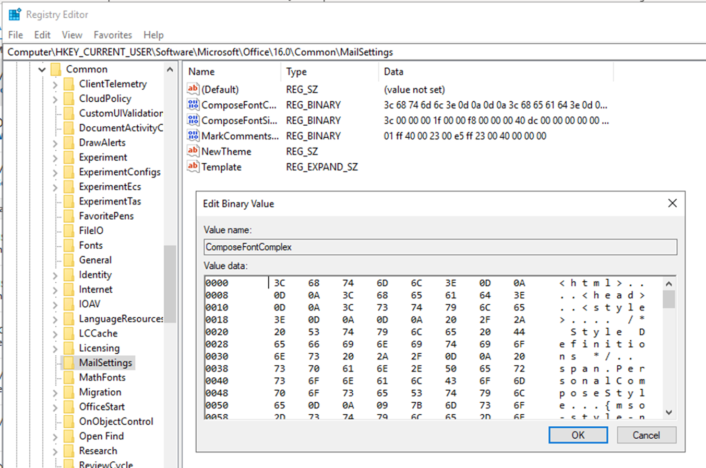Screen dimensions: 706x468
Task: Open the Edit menu
Action: [x=42, y=35]
